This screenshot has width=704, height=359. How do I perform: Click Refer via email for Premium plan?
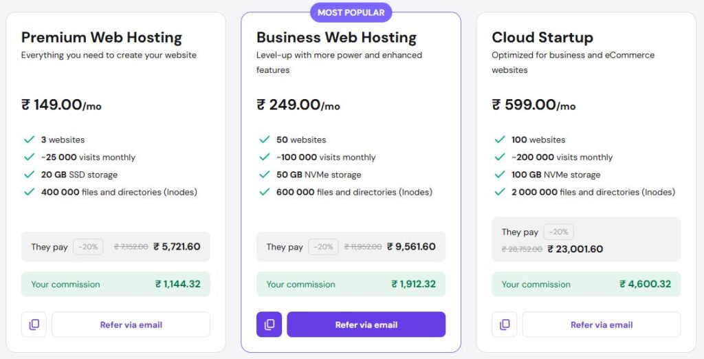coord(131,325)
